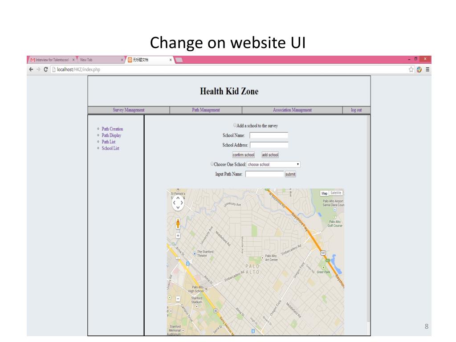The height and width of the screenshot is (342, 456).
Task: Select the Choose One School radio
Action: click(212, 164)
